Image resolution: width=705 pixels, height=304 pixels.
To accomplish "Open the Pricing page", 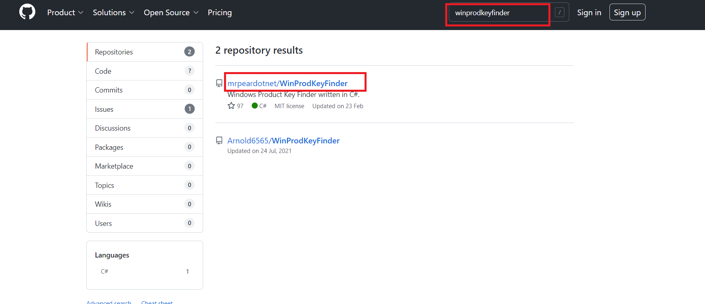I will [220, 12].
